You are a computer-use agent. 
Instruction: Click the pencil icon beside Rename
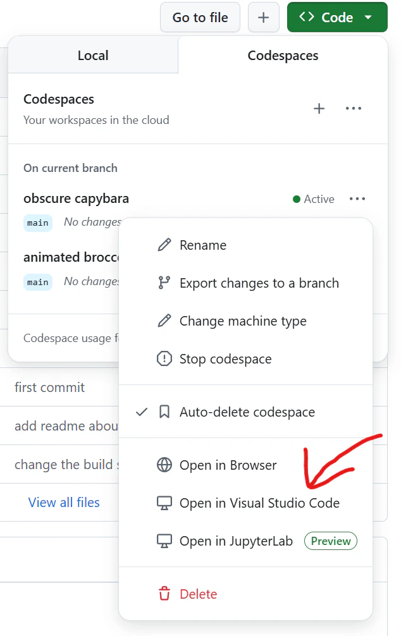pos(164,245)
